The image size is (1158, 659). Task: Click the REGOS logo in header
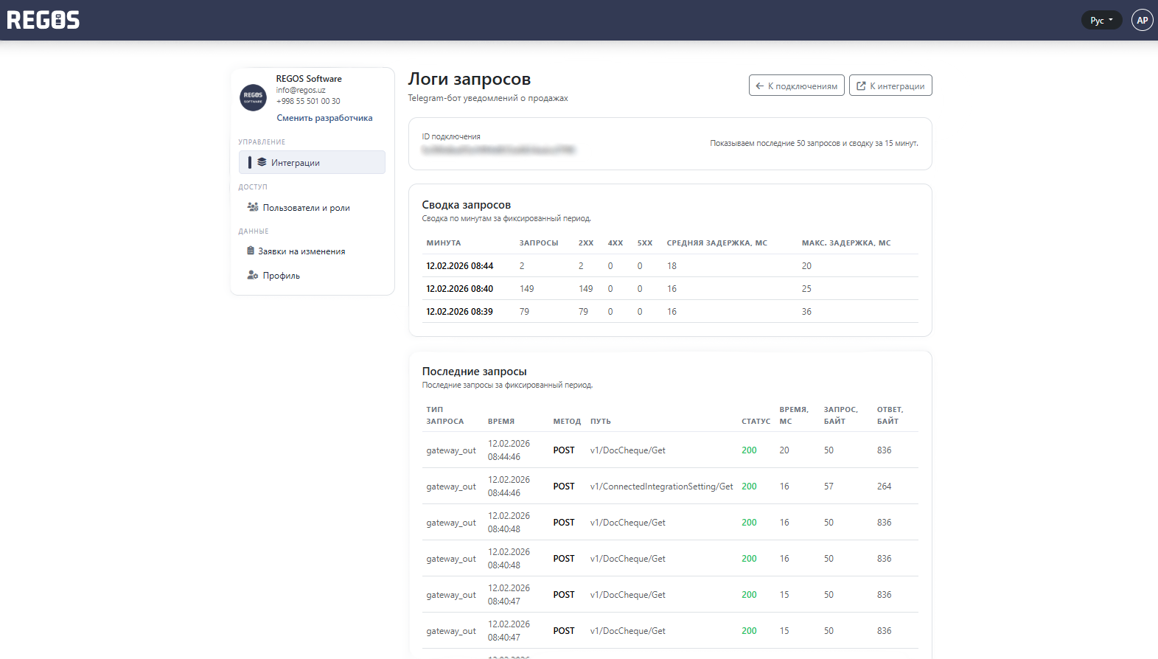pos(43,20)
